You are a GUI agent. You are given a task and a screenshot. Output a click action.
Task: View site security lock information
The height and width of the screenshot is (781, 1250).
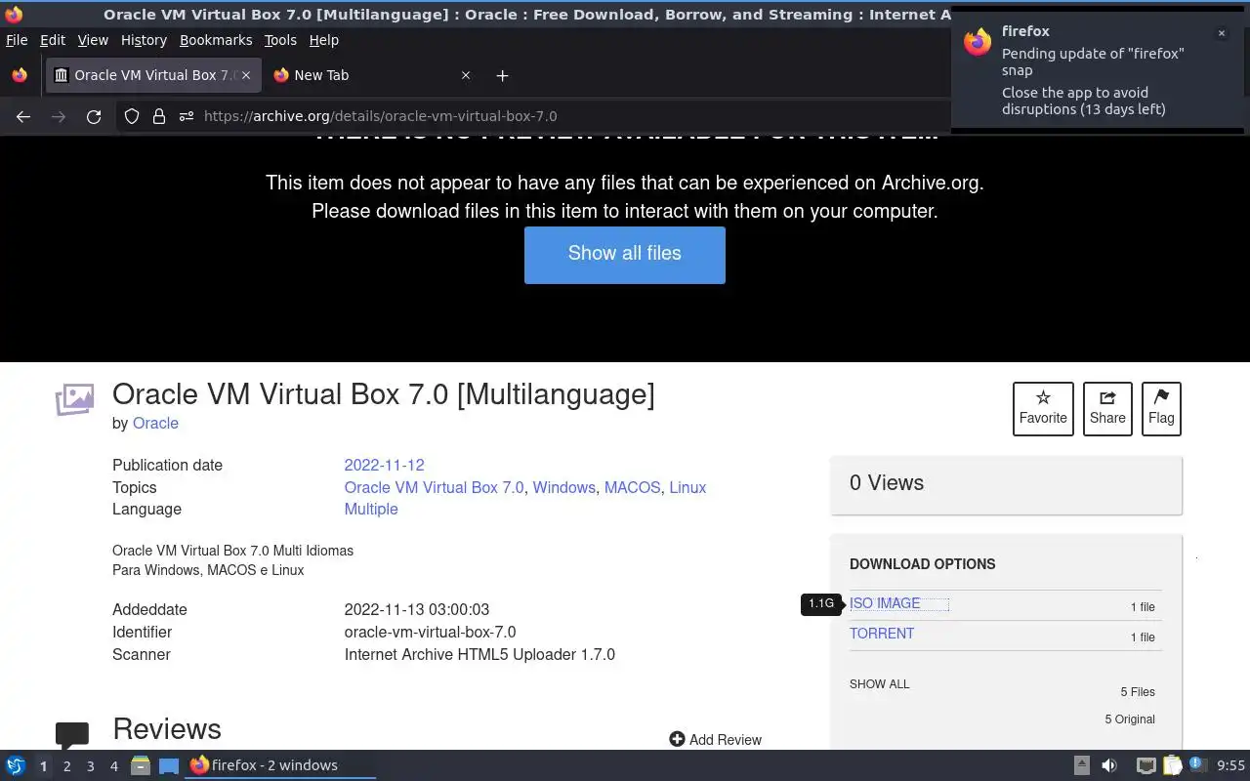(159, 116)
